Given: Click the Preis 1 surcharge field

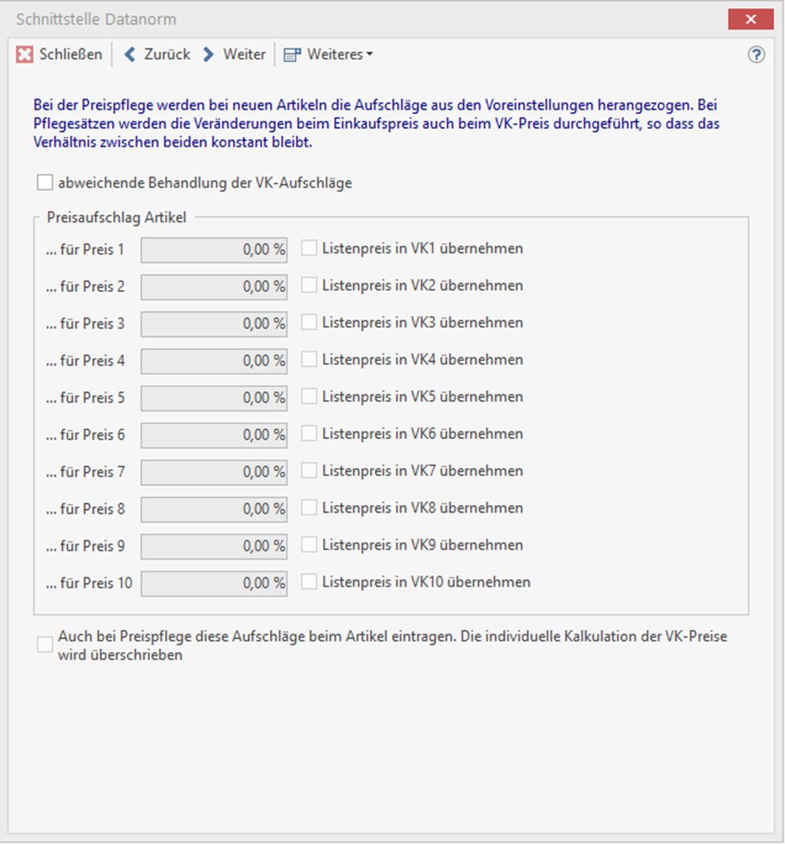Looking at the screenshot, I should tap(214, 250).
